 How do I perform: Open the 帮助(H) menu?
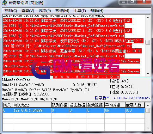pyautogui.click(x=97, y=11)
